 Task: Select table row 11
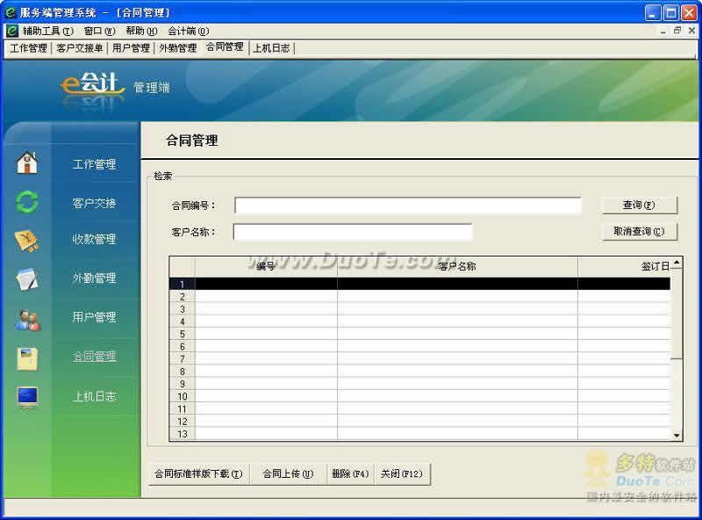[x=420, y=408]
